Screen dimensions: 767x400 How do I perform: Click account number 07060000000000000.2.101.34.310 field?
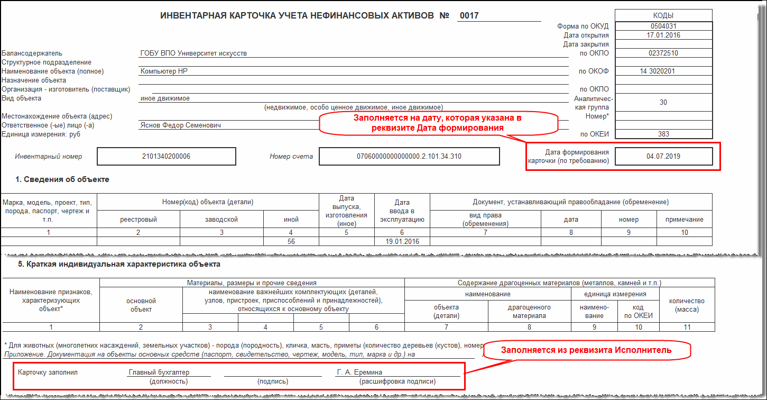tap(410, 156)
